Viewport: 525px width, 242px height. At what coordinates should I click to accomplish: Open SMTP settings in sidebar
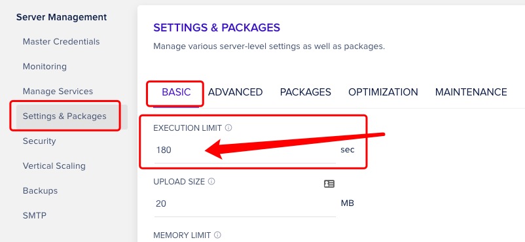(35, 215)
